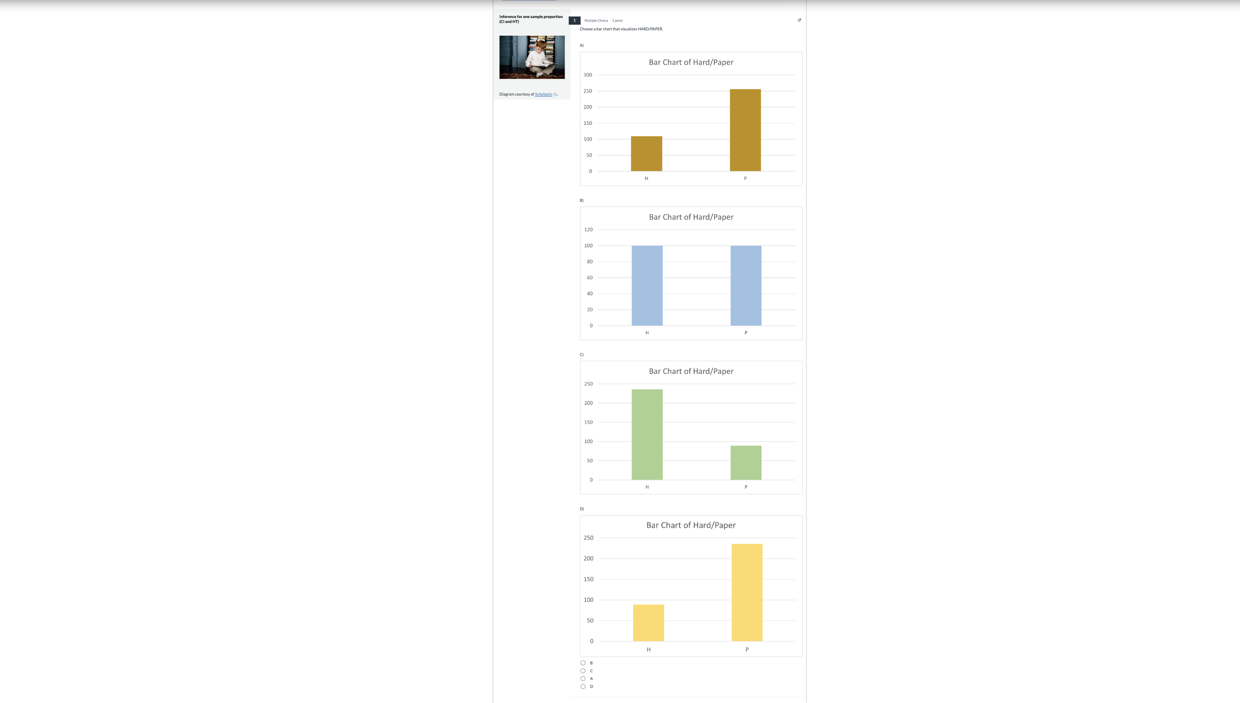Click the blue P bar in chart B
The width and height of the screenshot is (1240, 703).
746,285
